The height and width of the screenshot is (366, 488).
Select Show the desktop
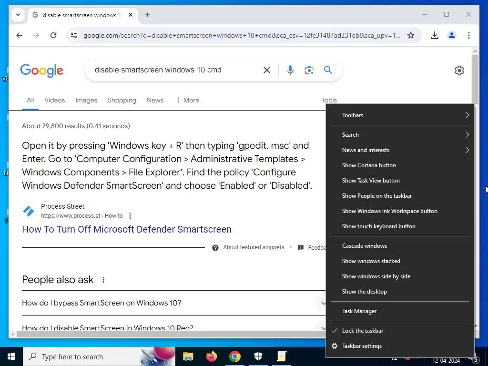tap(400, 292)
